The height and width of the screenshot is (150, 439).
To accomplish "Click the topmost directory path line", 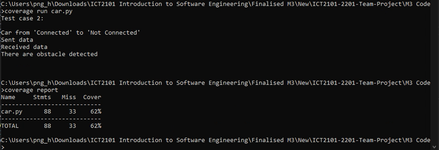I will (216, 4).
